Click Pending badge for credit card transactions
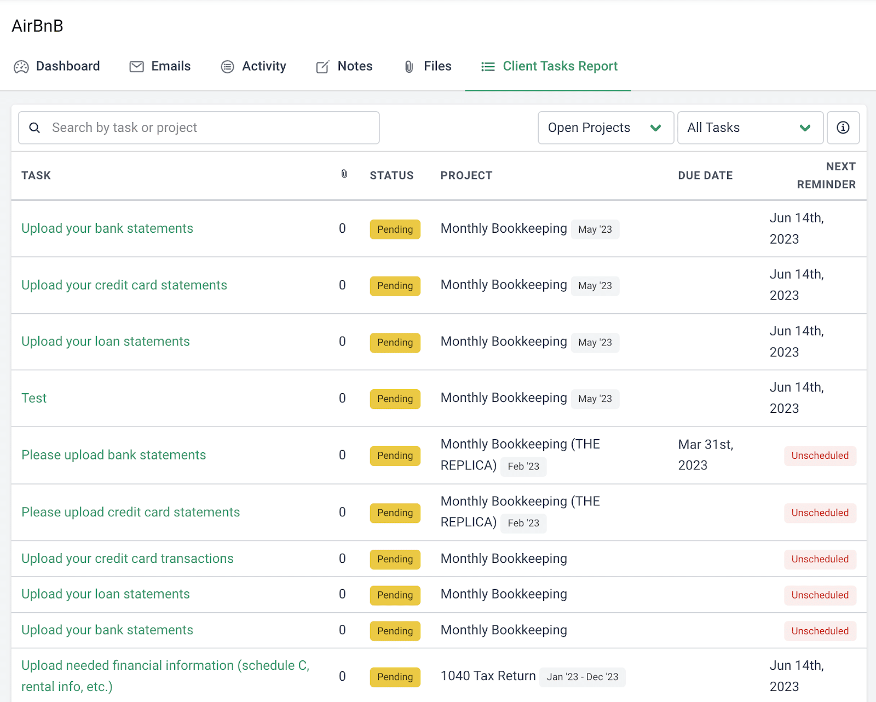This screenshot has height=702, width=876. coord(395,559)
